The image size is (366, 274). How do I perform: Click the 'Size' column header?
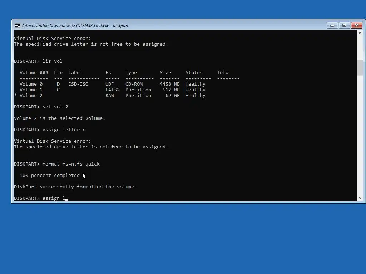coord(165,72)
